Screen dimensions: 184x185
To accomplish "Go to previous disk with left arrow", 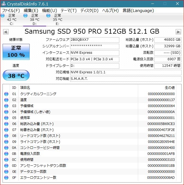I will coord(6,32).
